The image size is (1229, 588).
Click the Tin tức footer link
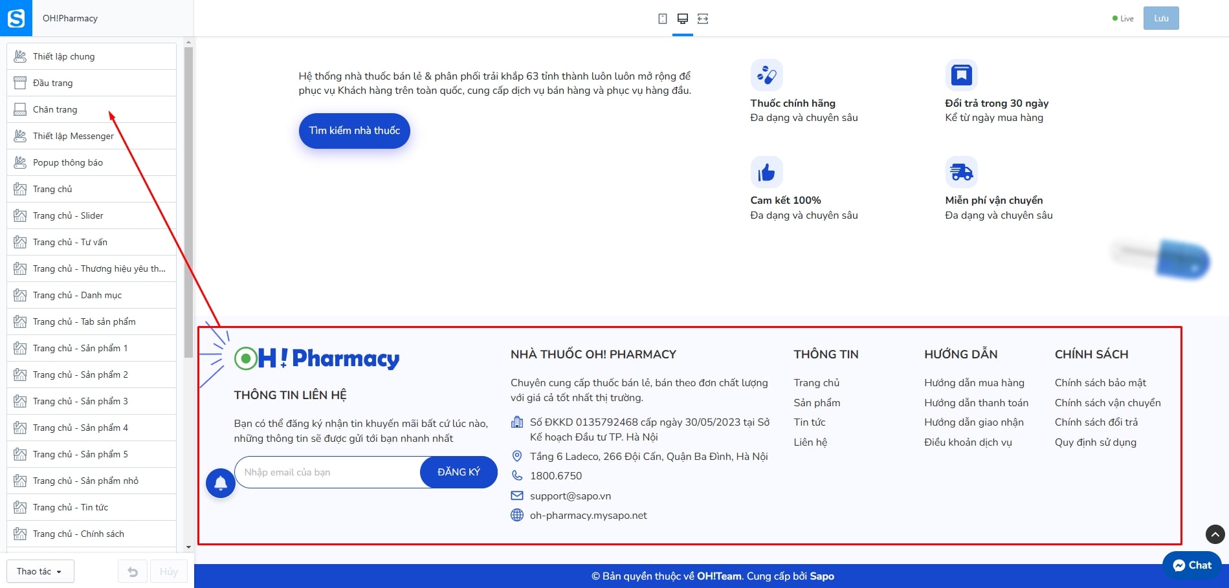click(810, 422)
